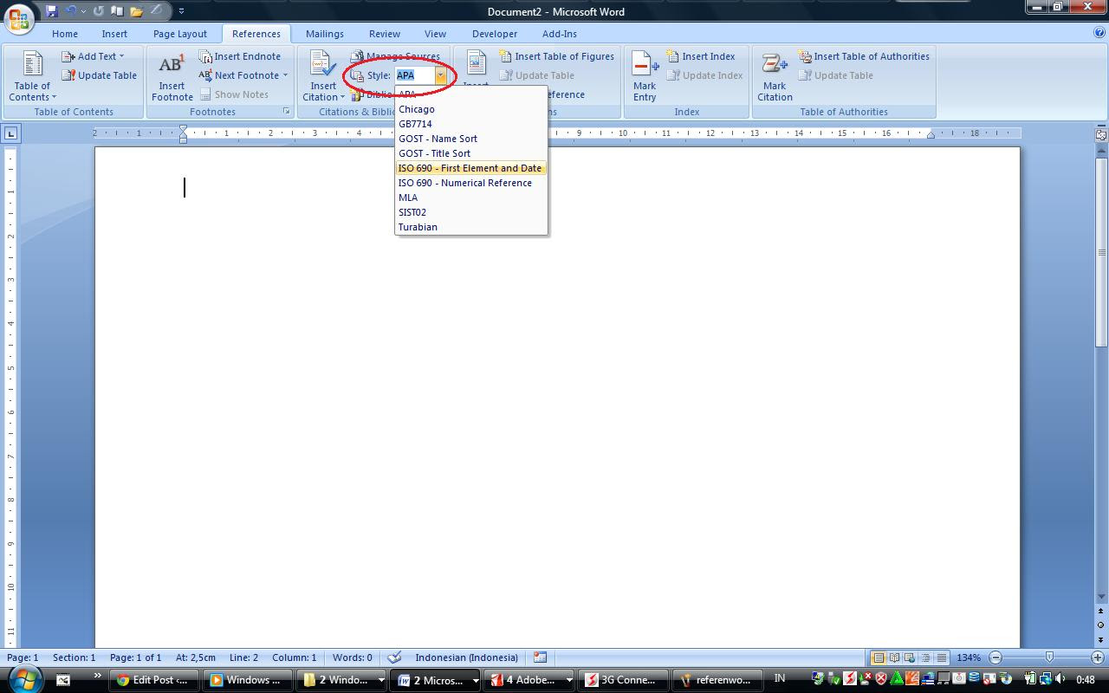Open Style dropdown arrow next to APA

440,75
